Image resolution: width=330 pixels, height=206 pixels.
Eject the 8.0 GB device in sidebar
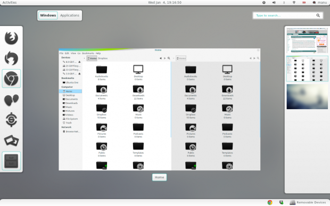pyautogui.click(x=79, y=62)
